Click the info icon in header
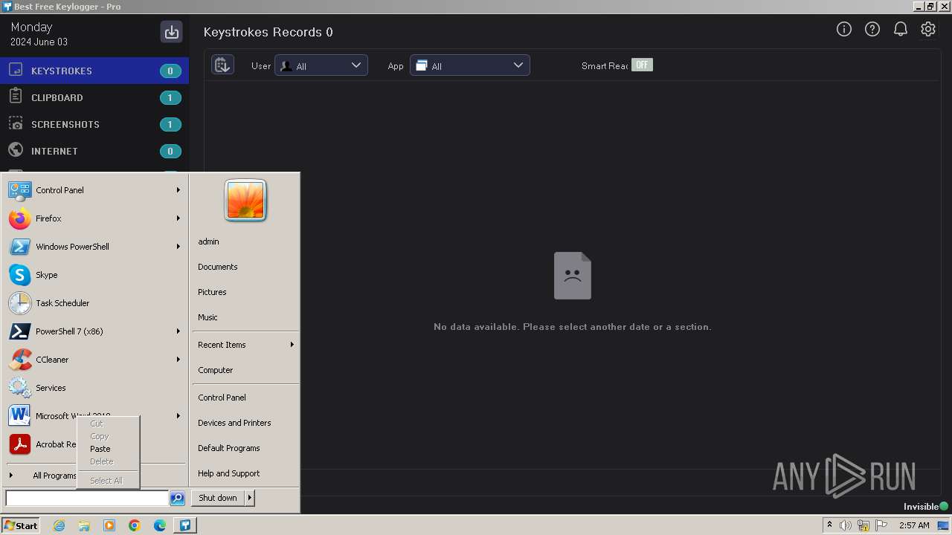 point(844,29)
